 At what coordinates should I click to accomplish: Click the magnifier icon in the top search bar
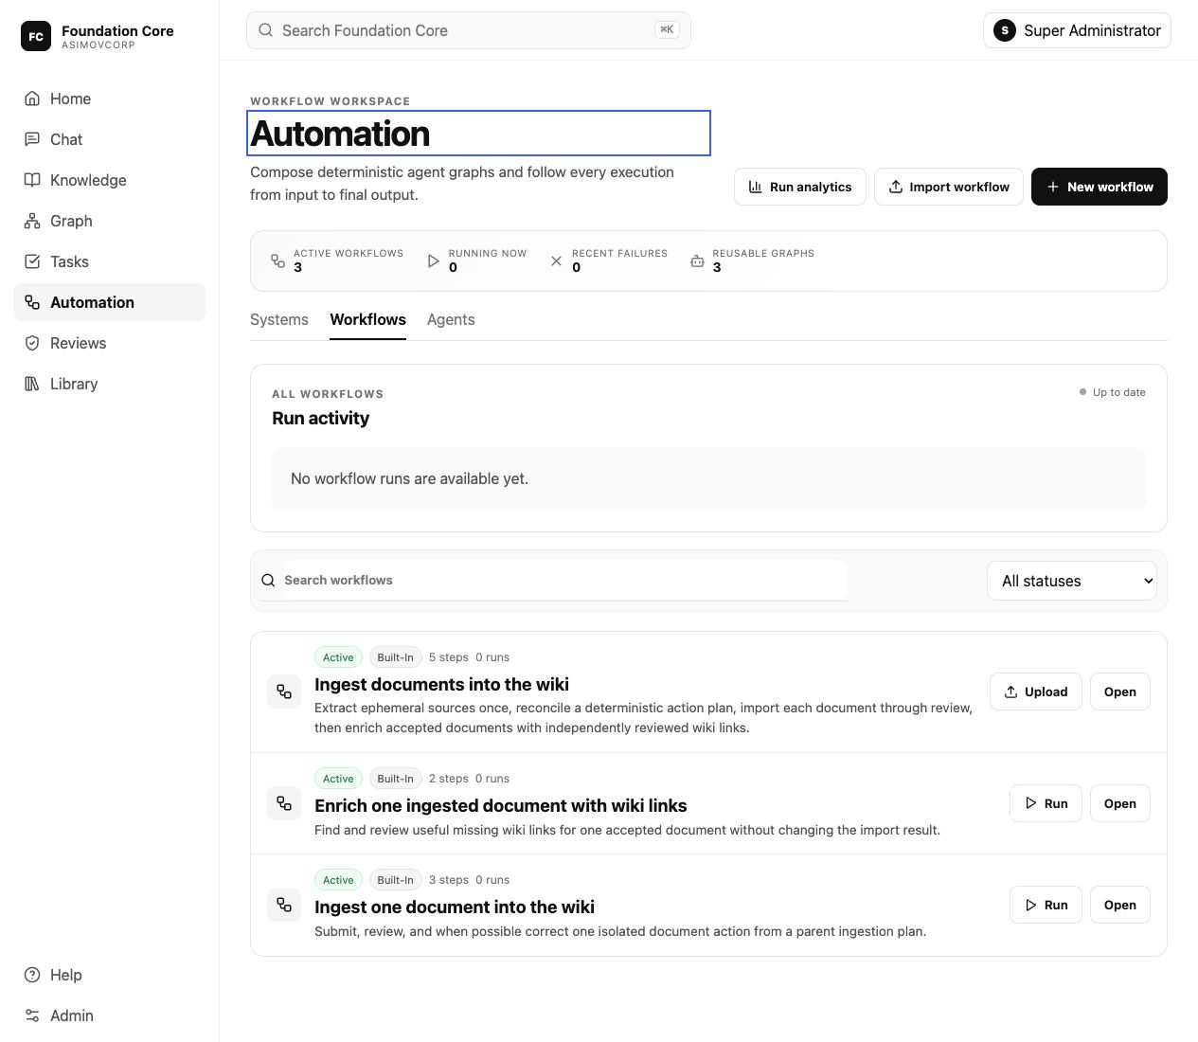pos(266,30)
